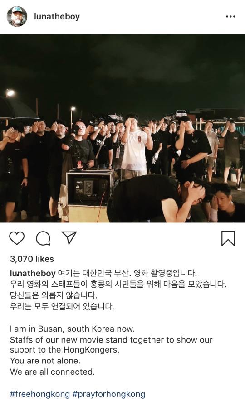
Task: Open comments via the speech bubble icon
Action: pos(43,238)
